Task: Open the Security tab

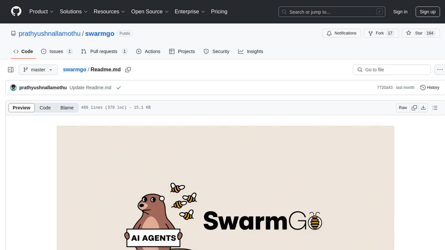Action: [x=217, y=51]
